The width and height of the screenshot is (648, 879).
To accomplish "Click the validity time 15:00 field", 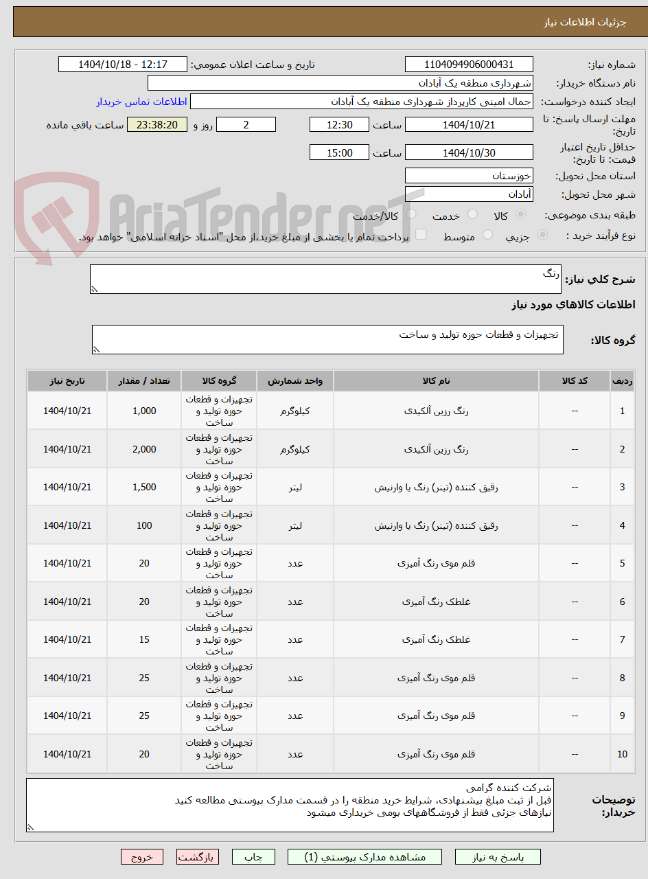I will 339,152.
